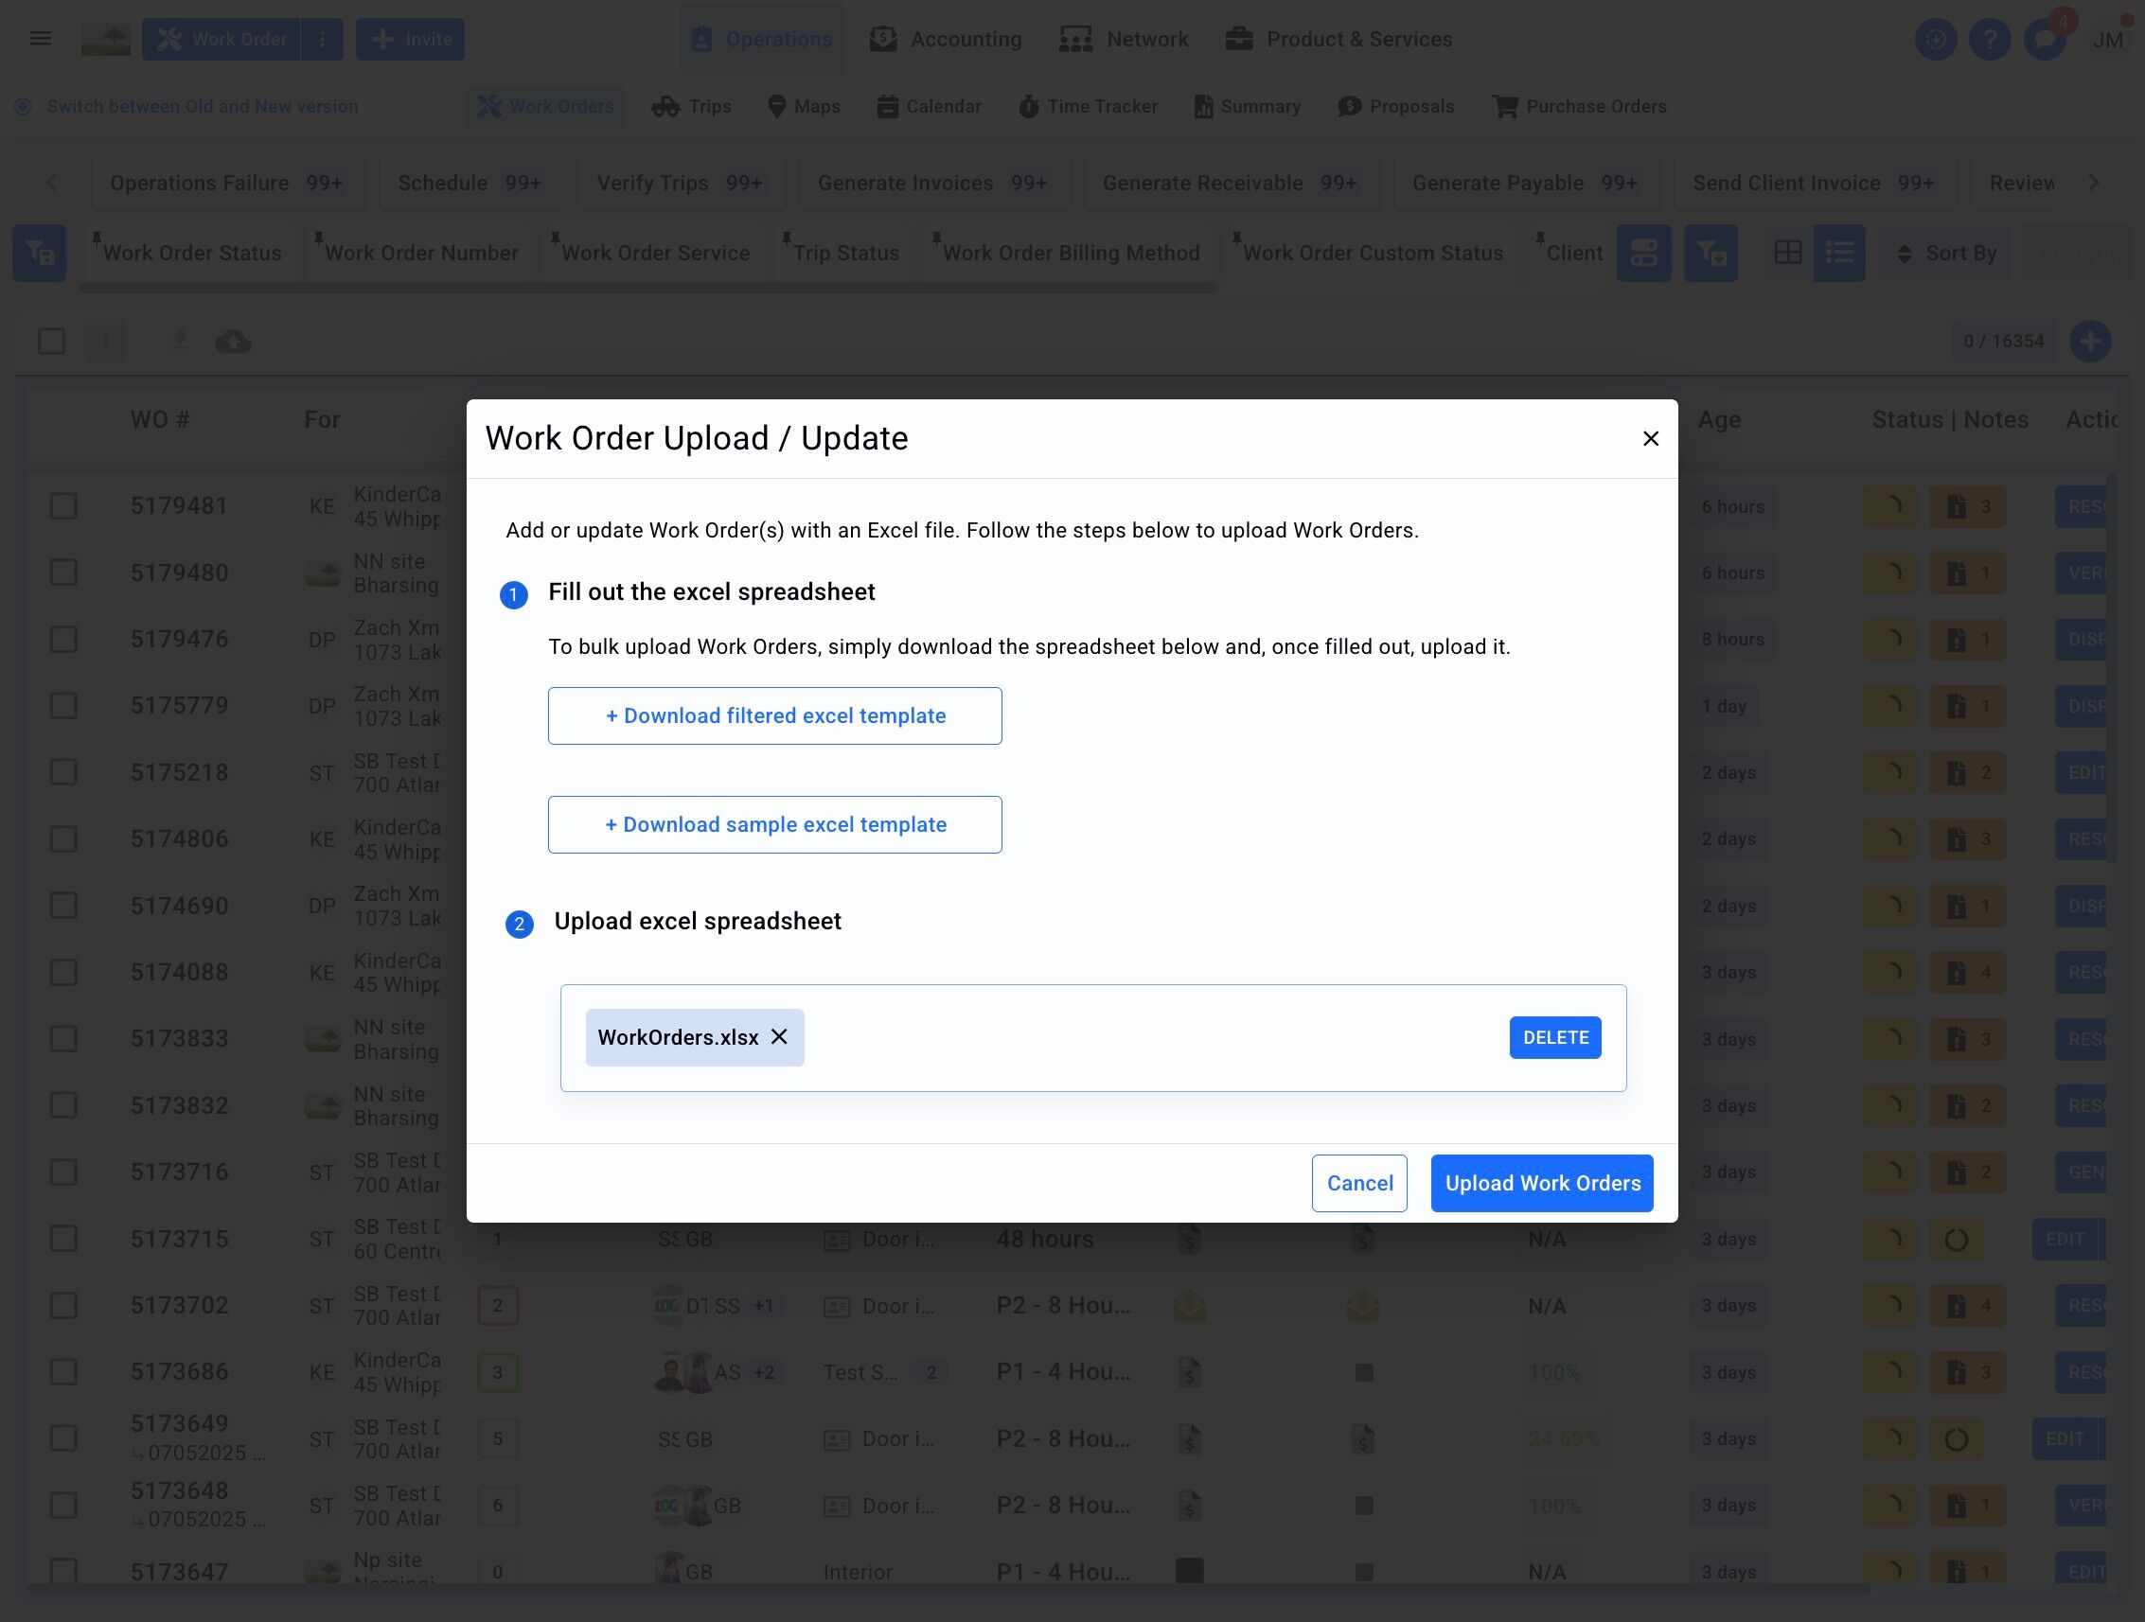Check the box for work order 5179481

click(x=64, y=506)
